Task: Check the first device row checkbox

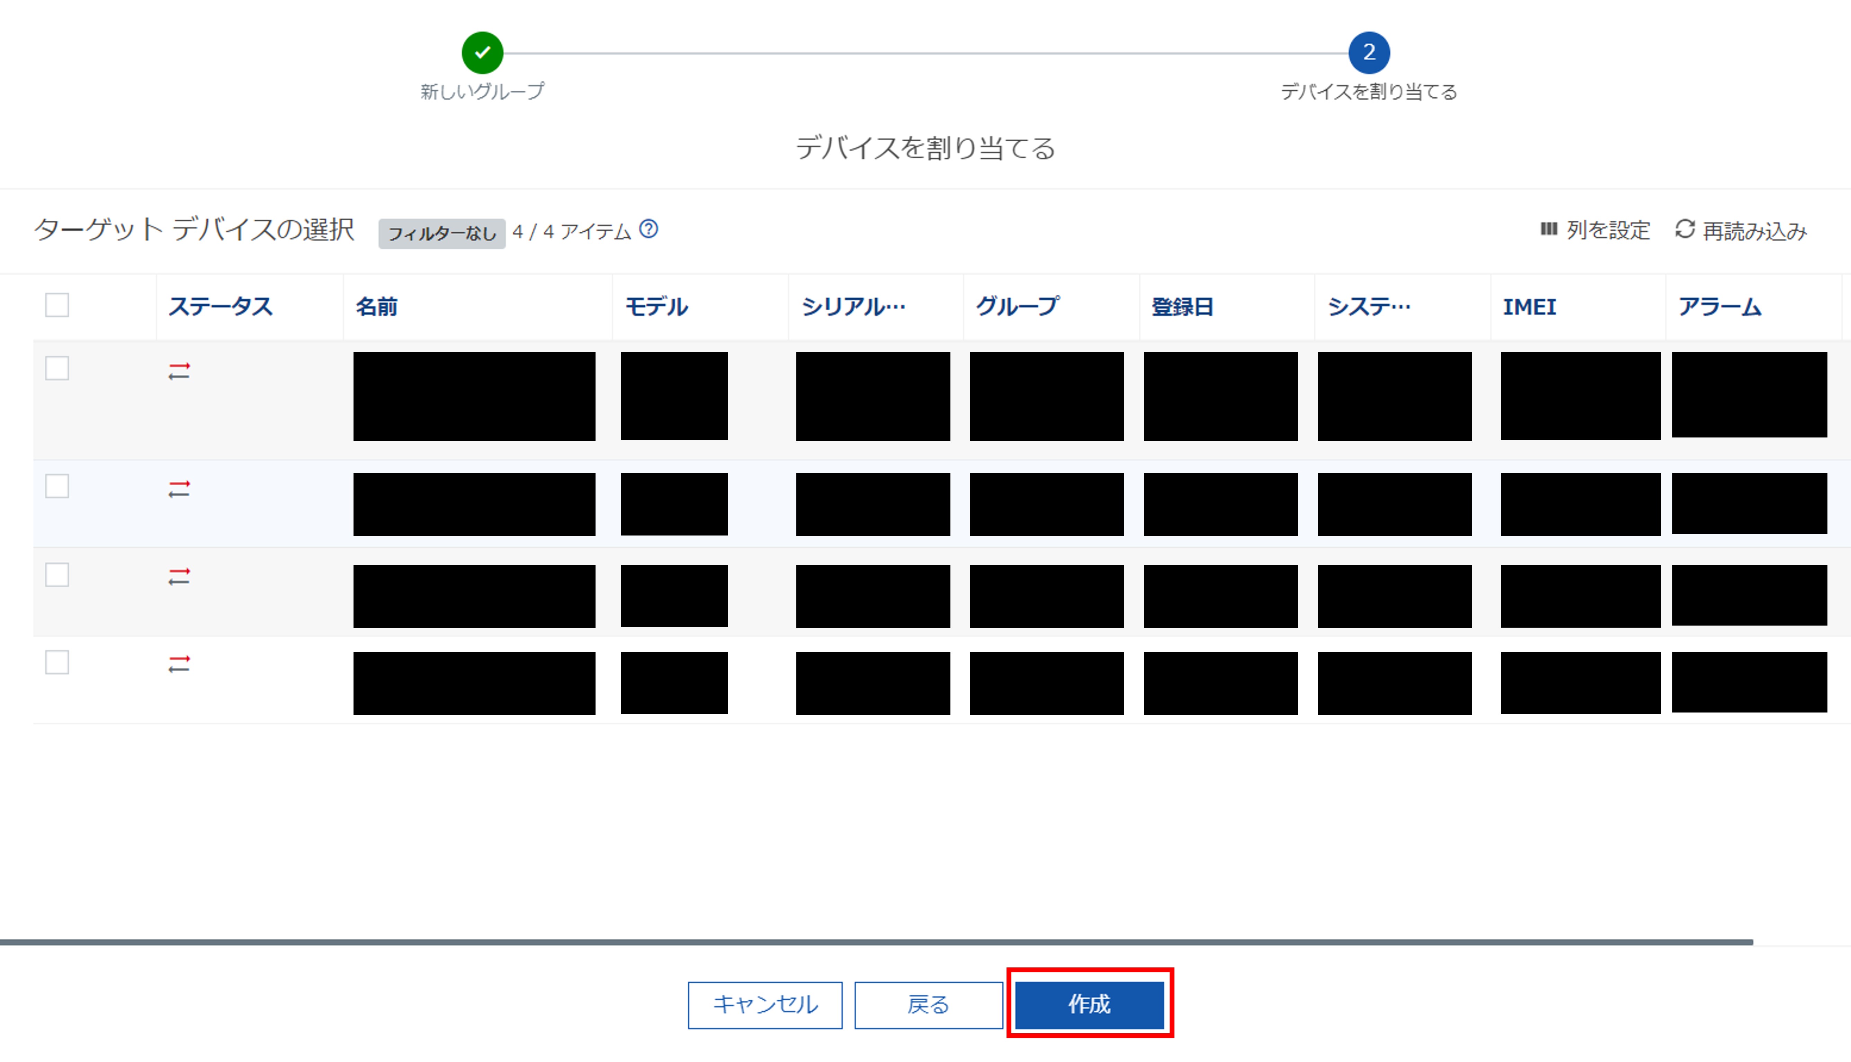Action: pyautogui.click(x=57, y=368)
